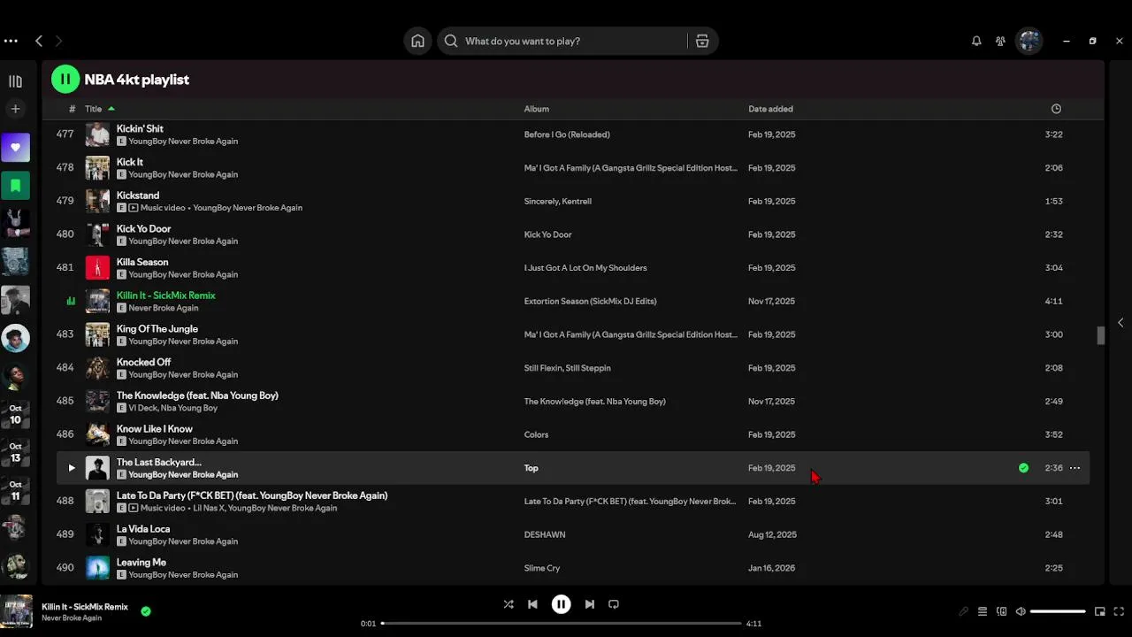This screenshot has width=1132, height=637.
Task: Click the search magnifier icon
Action: 451,41
